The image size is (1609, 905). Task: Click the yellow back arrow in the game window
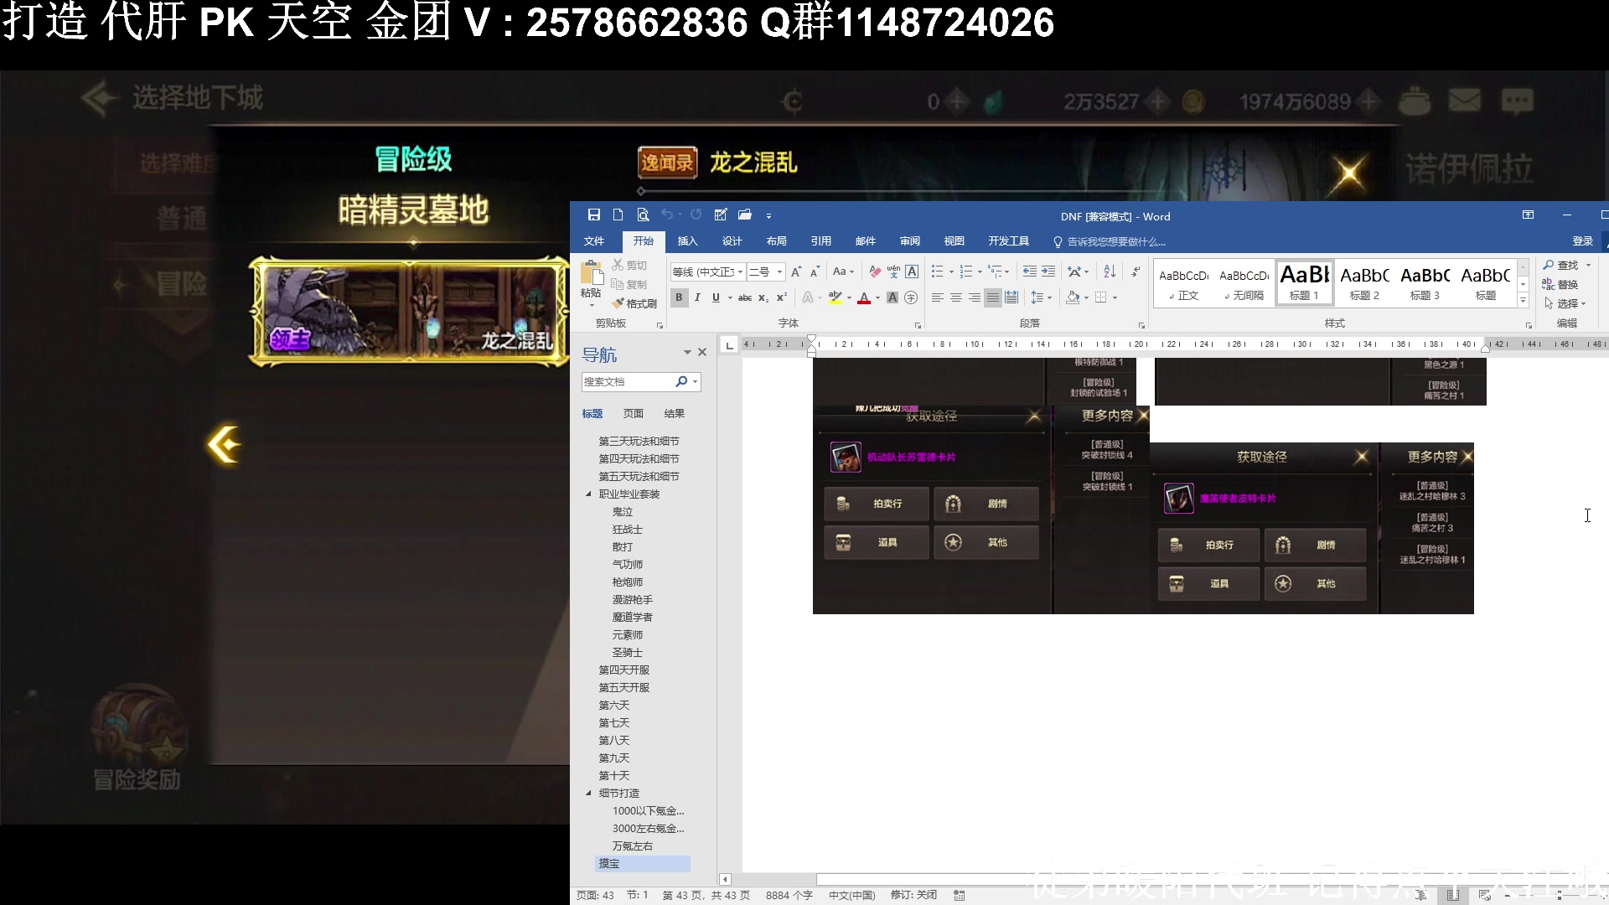point(225,445)
